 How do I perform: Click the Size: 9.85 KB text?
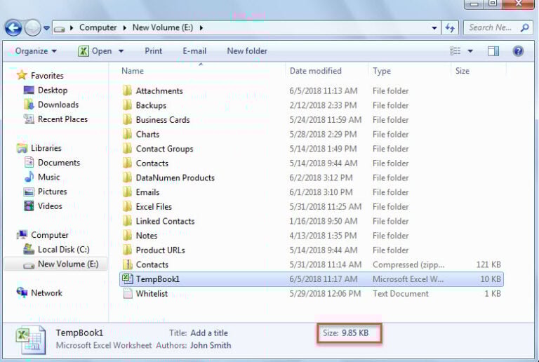pos(345,333)
